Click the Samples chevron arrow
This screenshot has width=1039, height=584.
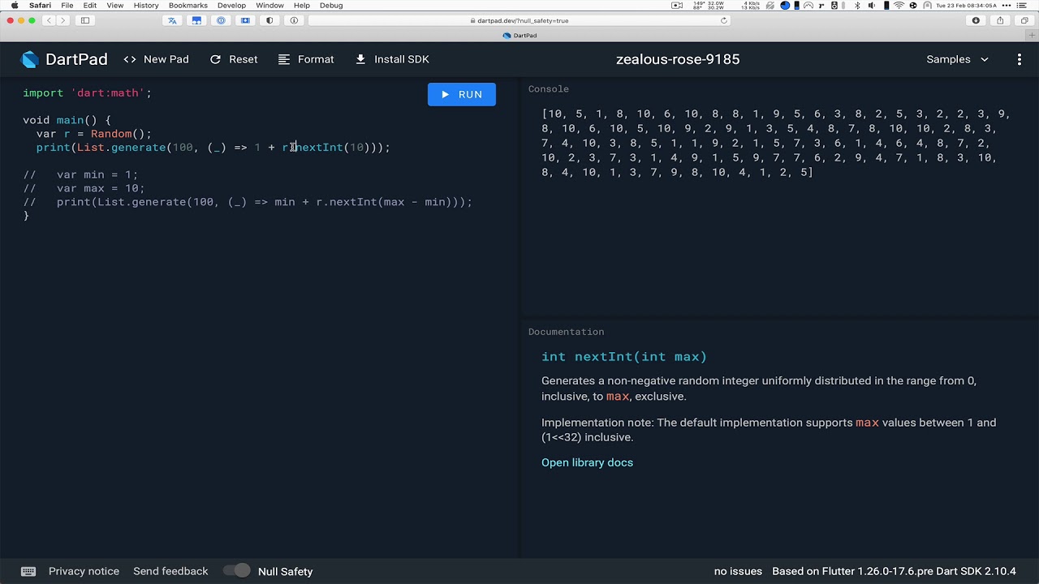click(985, 59)
